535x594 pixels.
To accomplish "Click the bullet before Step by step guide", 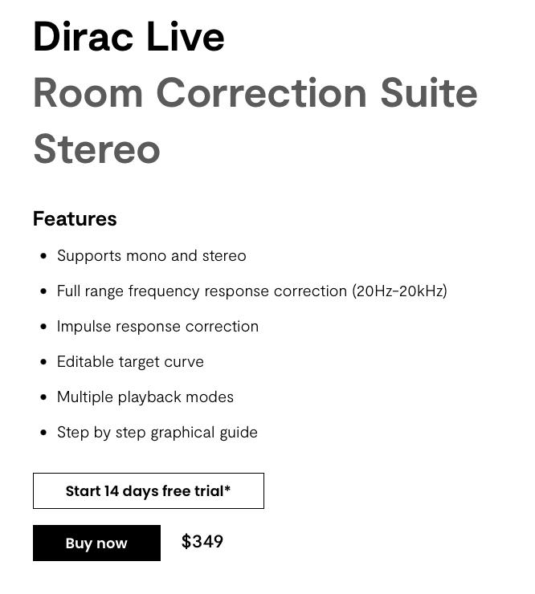I will [x=43, y=433].
